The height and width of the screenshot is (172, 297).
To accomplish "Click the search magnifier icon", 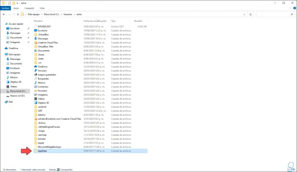I will [292, 14].
